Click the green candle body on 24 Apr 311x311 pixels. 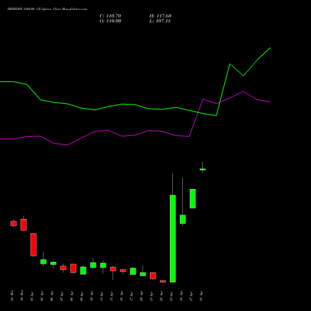183,219
